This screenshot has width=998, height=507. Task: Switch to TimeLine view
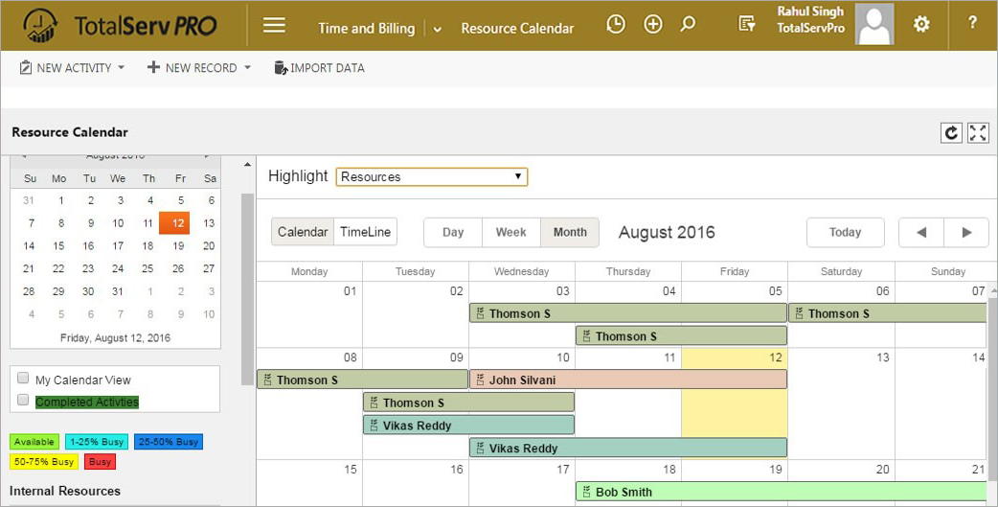pyautogui.click(x=365, y=232)
